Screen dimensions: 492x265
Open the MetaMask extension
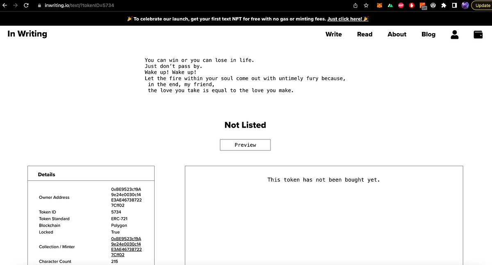pos(379,5)
